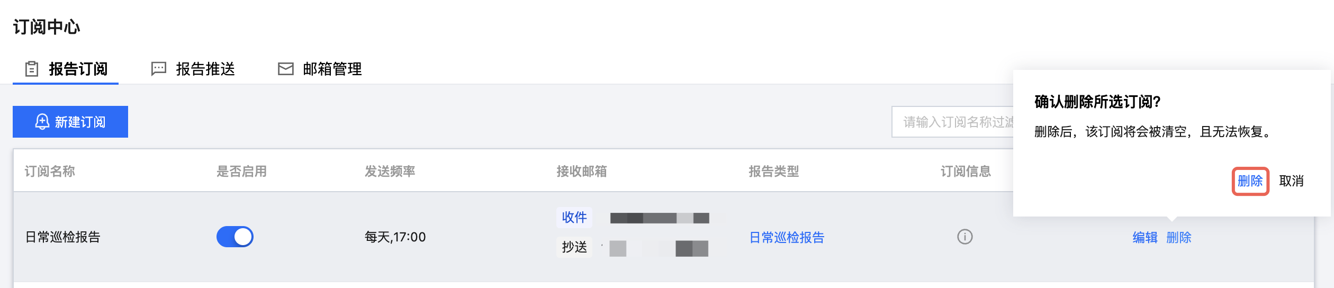The height and width of the screenshot is (288, 1334).
Task: Click the 抄送 CC tag
Action: tap(574, 247)
